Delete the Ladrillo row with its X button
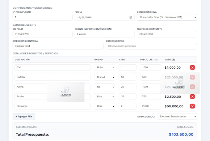This screenshot has width=210, height=141. [x=192, y=77]
